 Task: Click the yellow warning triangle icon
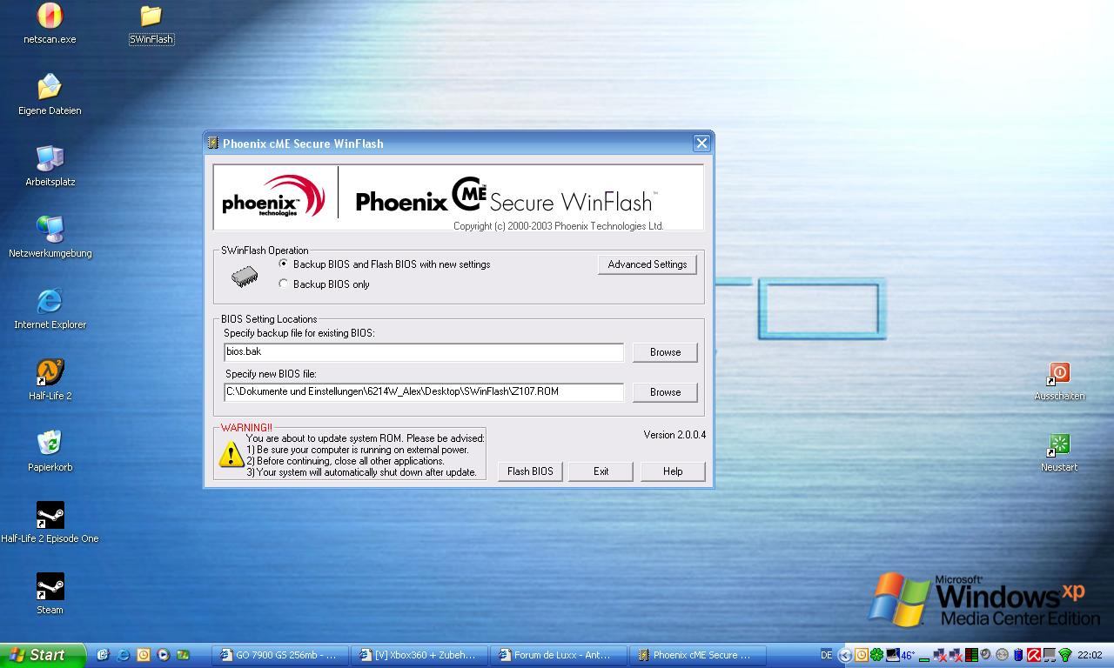coord(231,454)
